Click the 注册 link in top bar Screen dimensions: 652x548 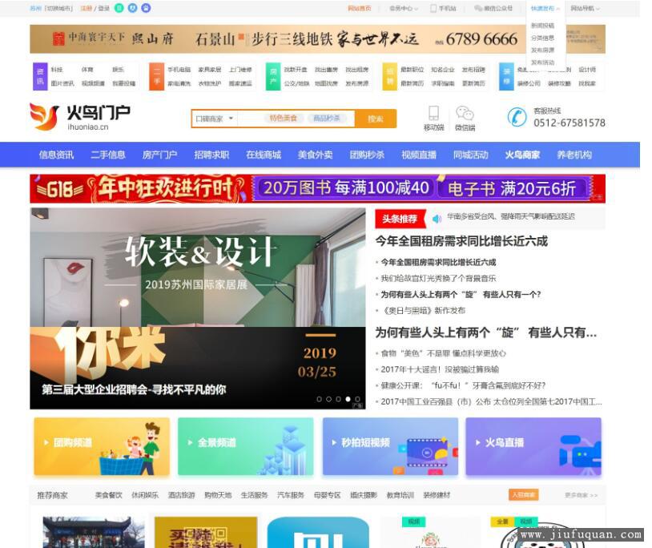tap(87, 8)
